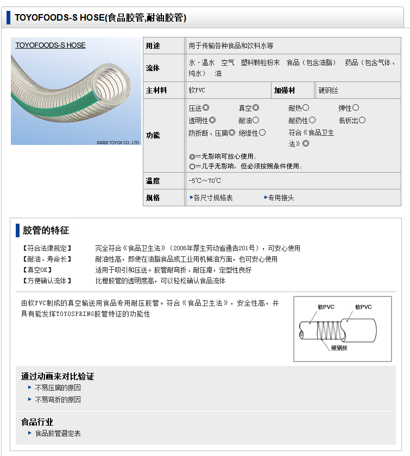This screenshot has height=456, width=410.
Task: Click the 耐药性○ function entry
Action: tap(302, 121)
